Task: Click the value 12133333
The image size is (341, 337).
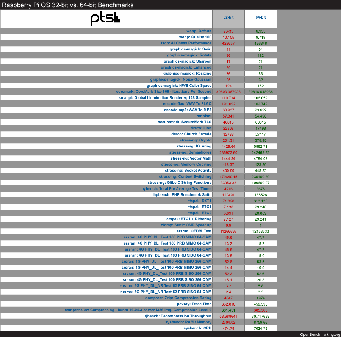Action: pyautogui.click(x=261, y=232)
